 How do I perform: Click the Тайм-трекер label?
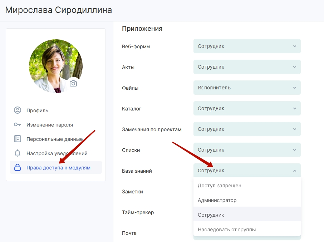tap(138, 212)
